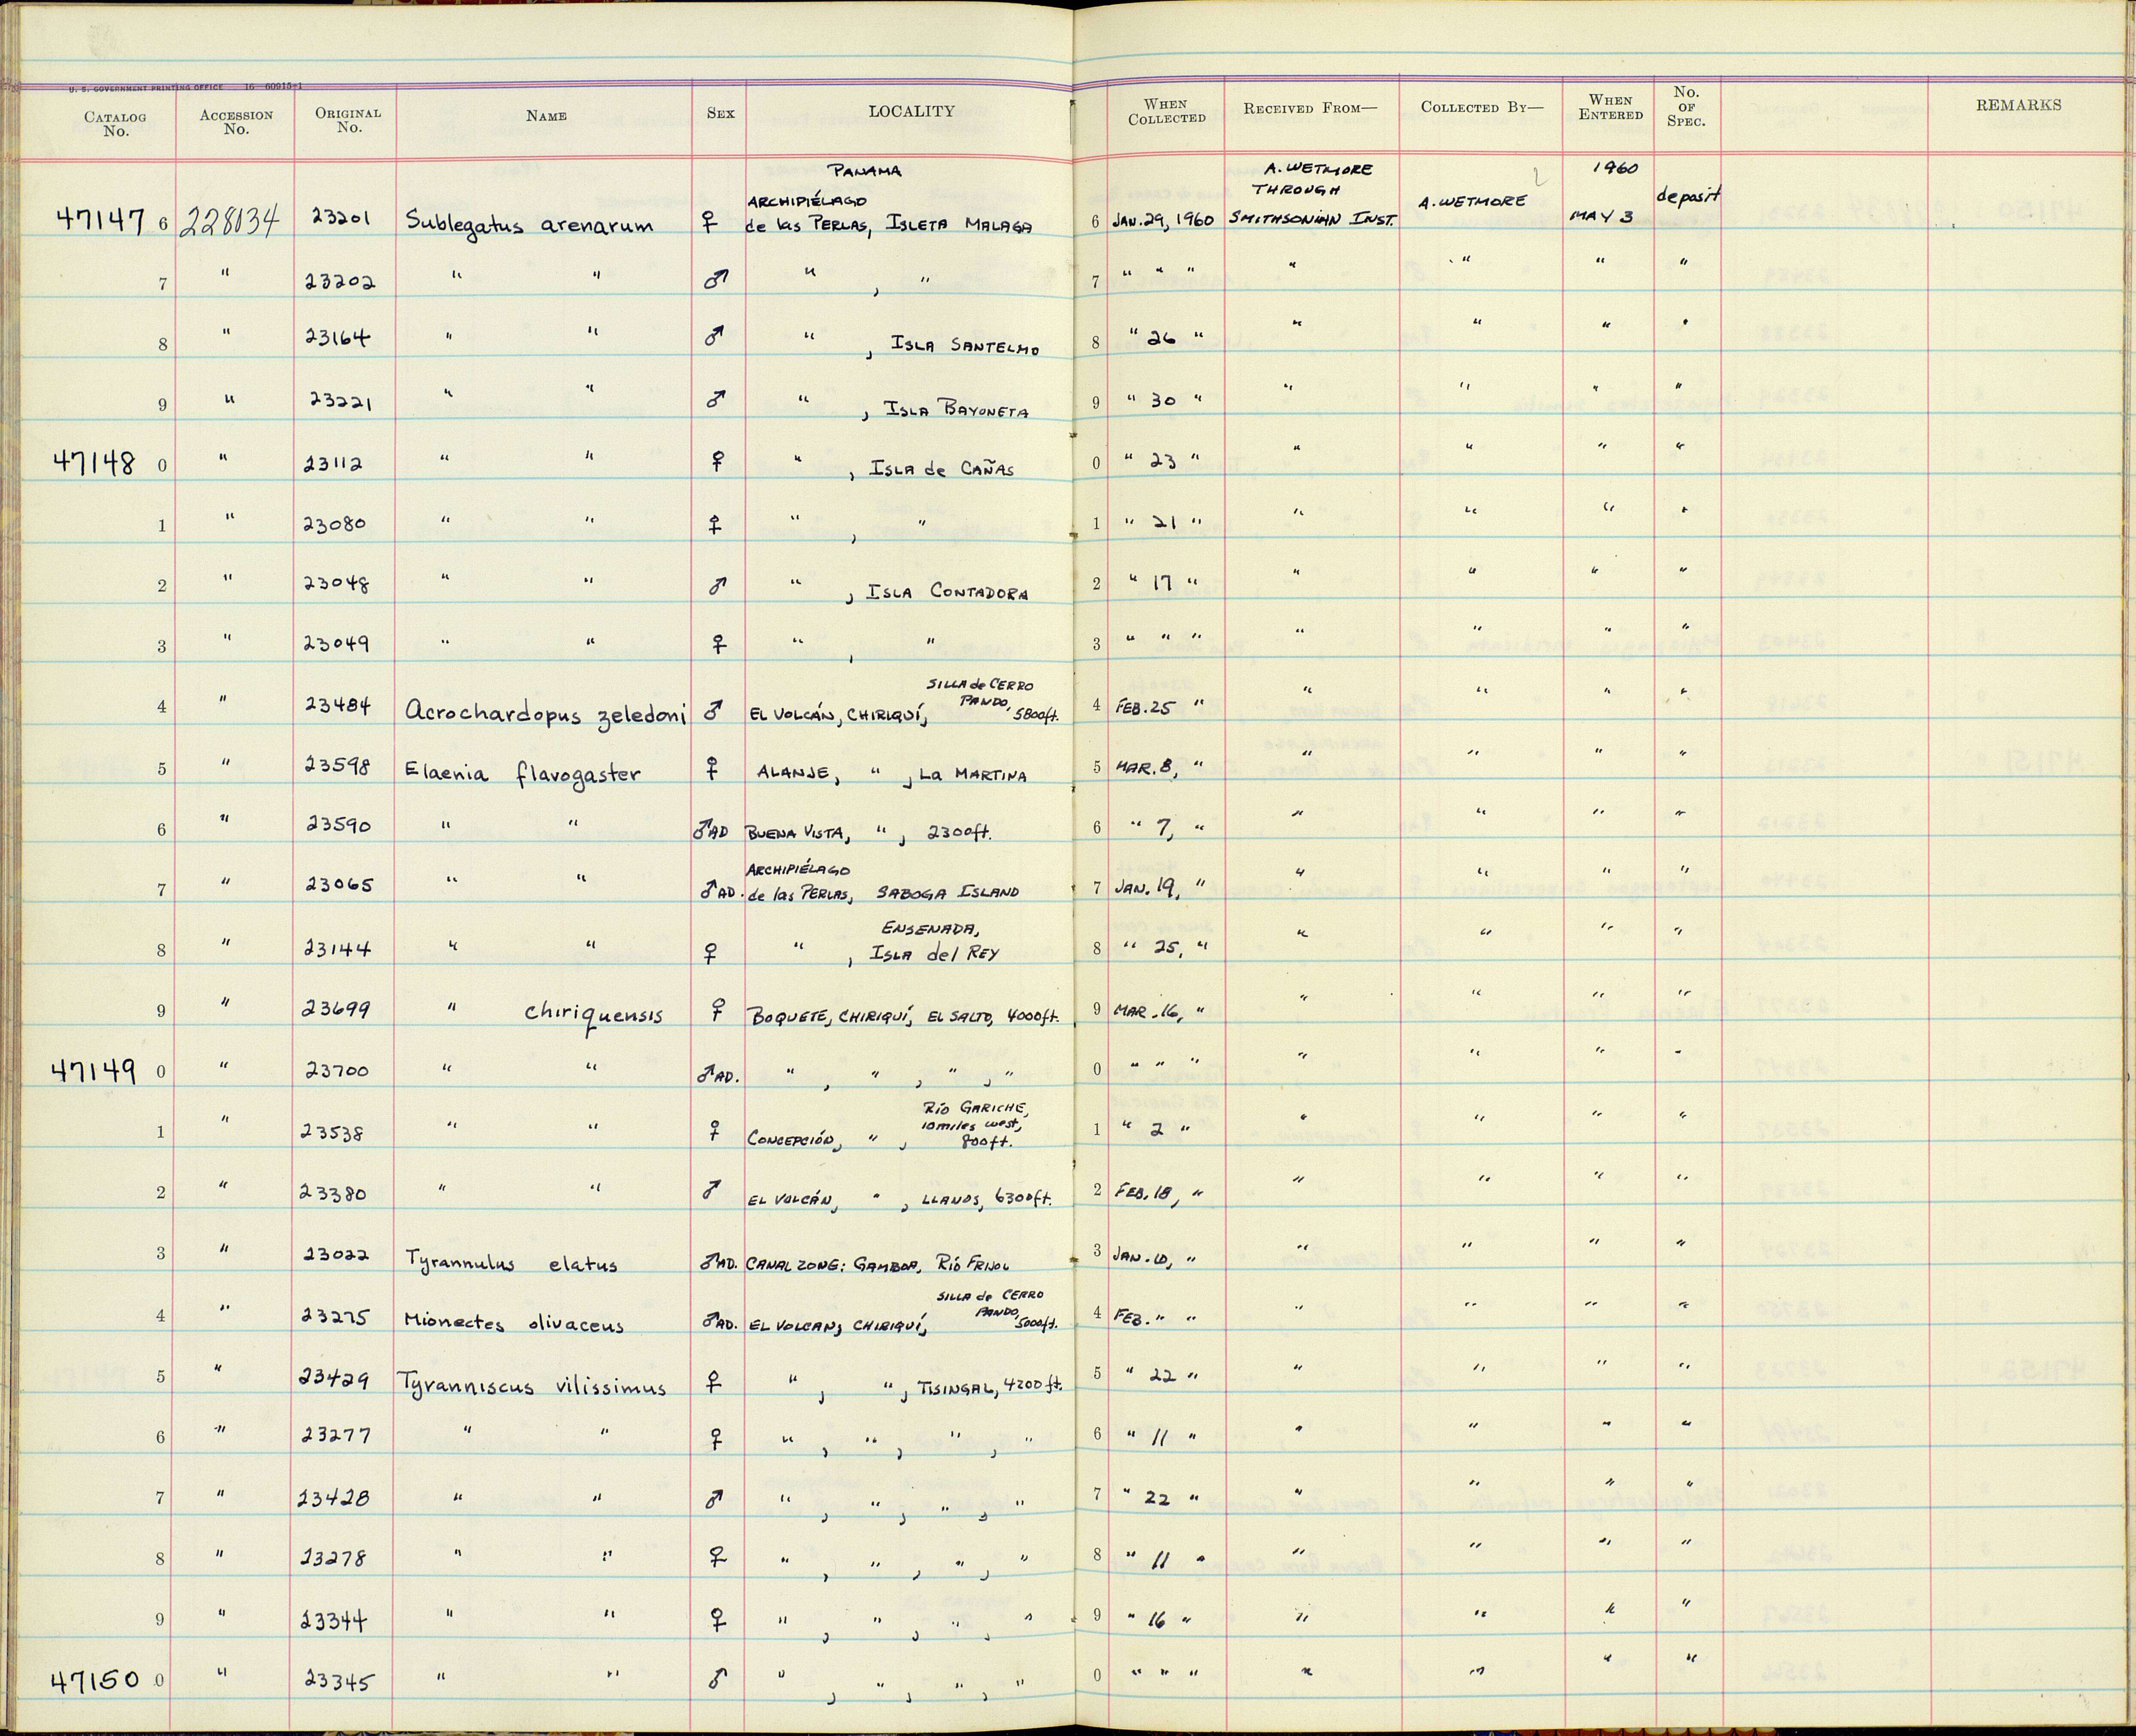Click the 'Locality' column header
The width and height of the screenshot is (2136, 1736).
point(911,111)
